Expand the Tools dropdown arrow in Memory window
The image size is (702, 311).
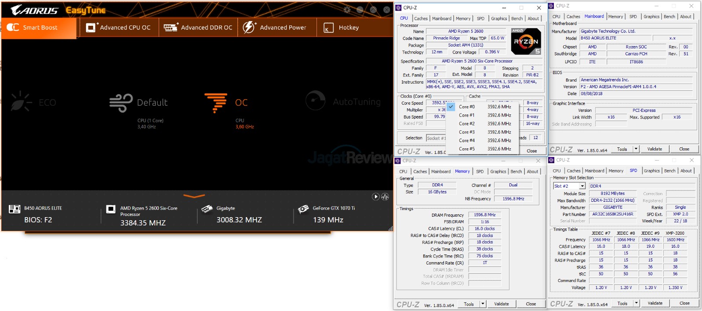tap(483, 304)
